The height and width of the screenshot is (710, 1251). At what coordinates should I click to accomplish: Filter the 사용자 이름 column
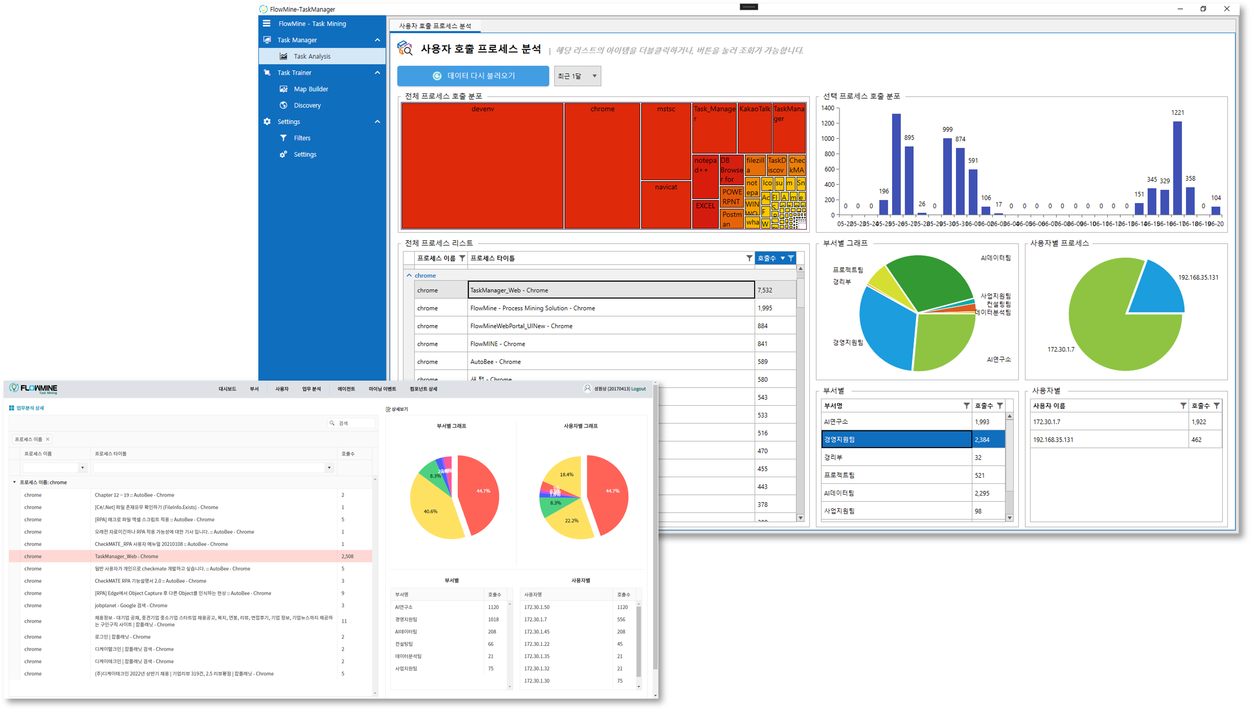click(x=1183, y=406)
